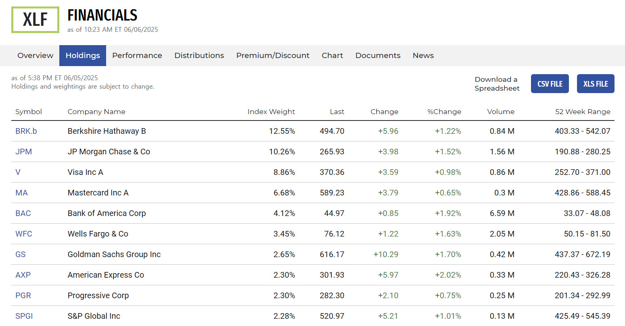The height and width of the screenshot is (326, 625).
Task: Select the Bank of America Corp name
Action: (x=107, y=214)
